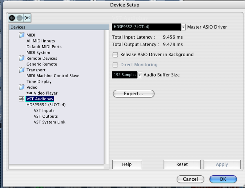Select the MIDI category label

pos(31,35)
